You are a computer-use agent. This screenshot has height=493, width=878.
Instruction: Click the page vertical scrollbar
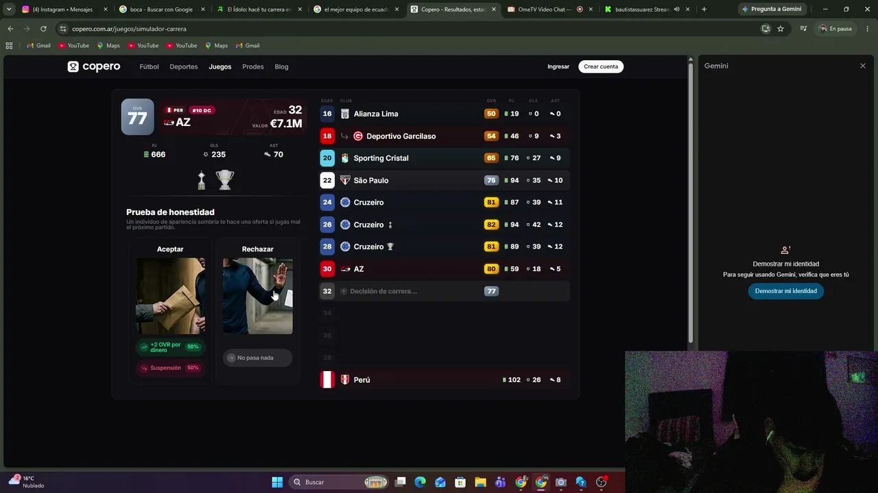[x=691, y=202]
